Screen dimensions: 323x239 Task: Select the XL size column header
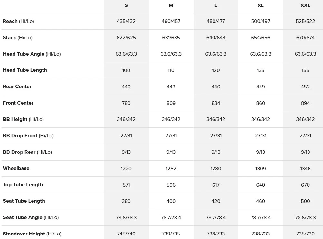tap(261, 5)
